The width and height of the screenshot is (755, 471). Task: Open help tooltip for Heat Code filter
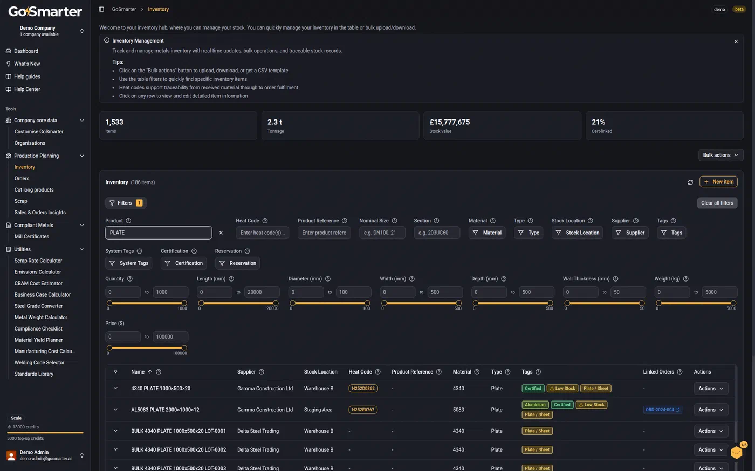265,221
